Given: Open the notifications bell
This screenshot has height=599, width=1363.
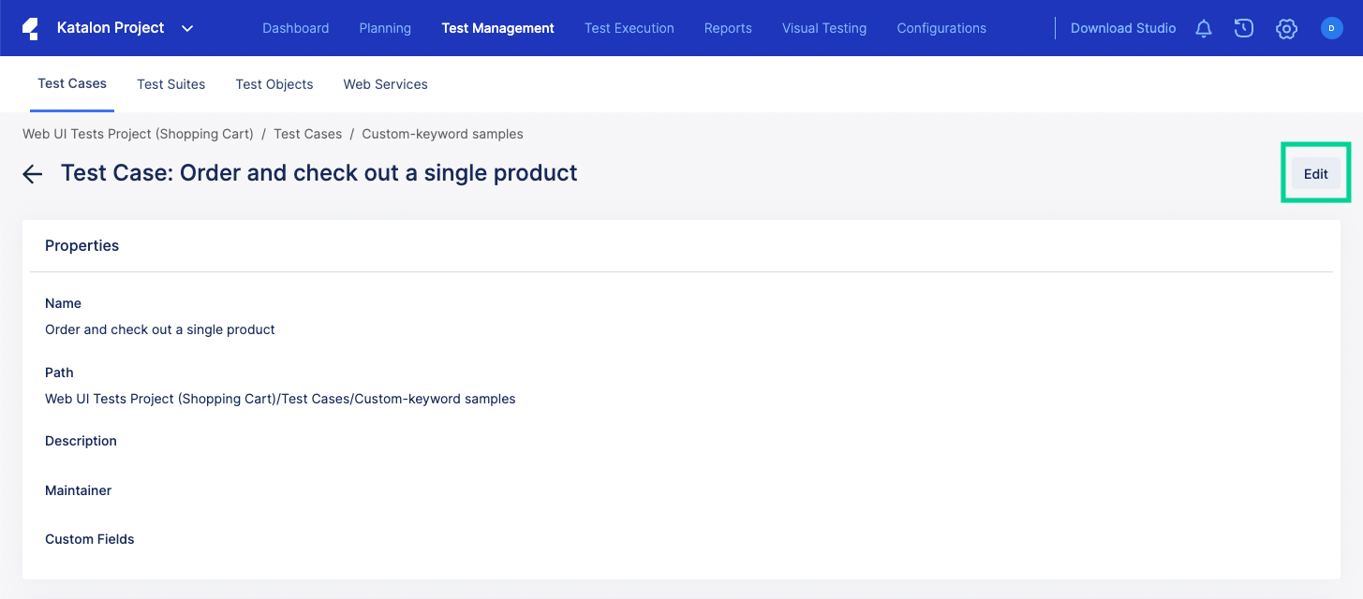Looking at the screenshot, I should pyautogui.click(x=1204, y=29).
